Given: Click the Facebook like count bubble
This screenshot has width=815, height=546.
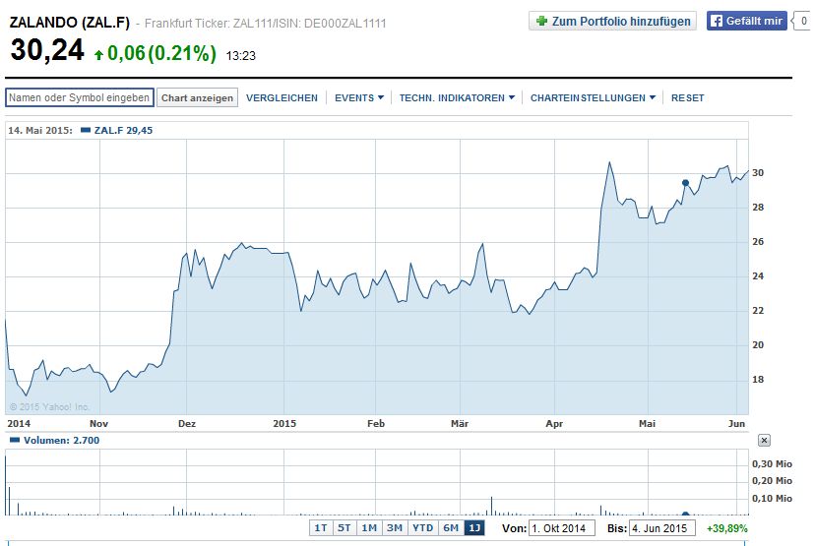Looking at the screenshot, I should pos(802,21).
